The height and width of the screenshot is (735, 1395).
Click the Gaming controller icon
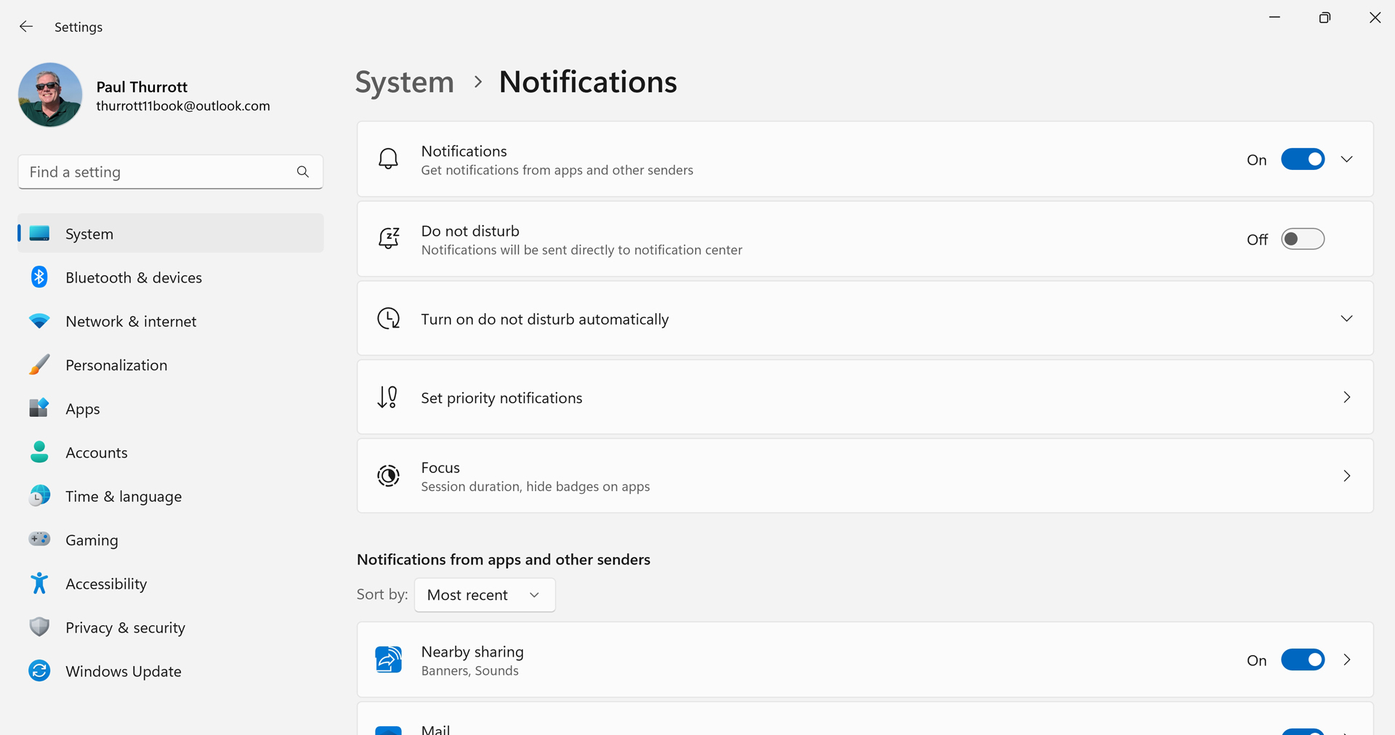click(39, 539)
